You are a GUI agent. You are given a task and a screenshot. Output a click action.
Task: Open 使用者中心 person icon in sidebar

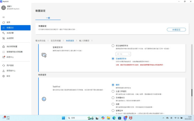(x=4, y=71)
